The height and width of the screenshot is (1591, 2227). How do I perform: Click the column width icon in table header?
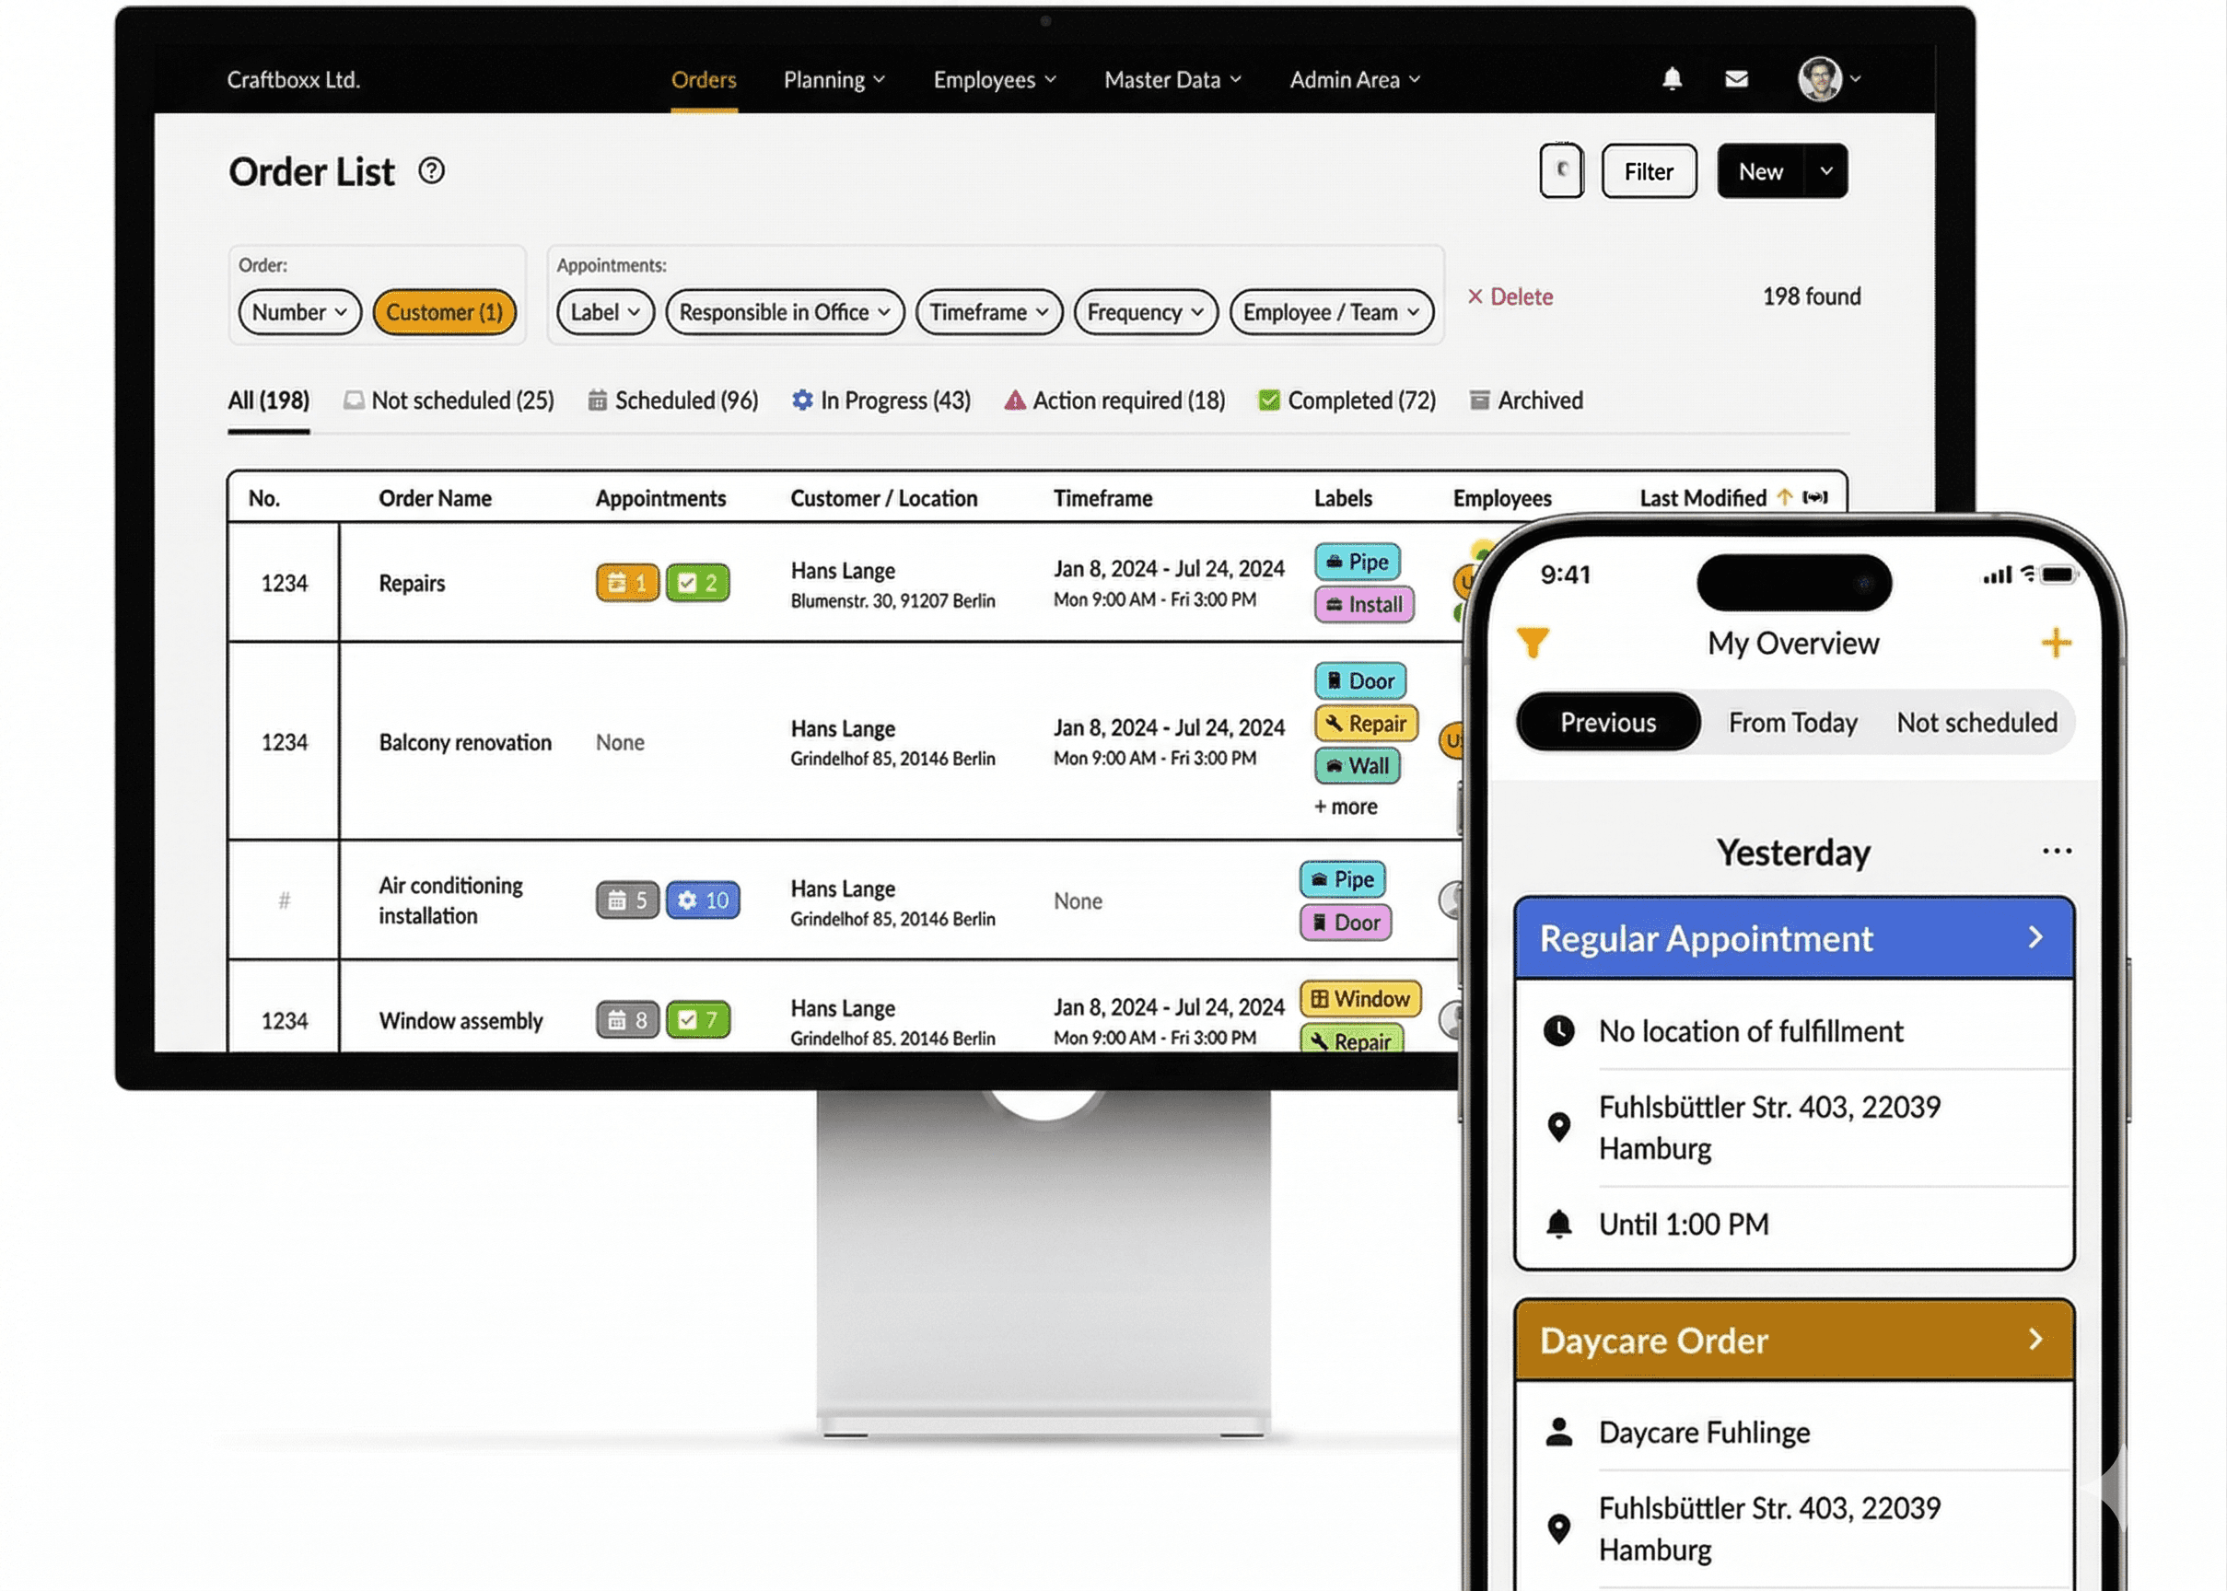(x=1814, y=498)
